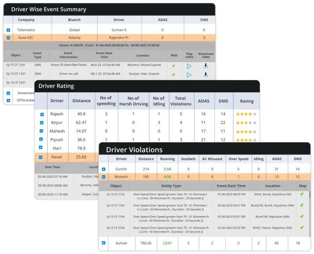Expand Suman row in Driver Violations
314x254 pixels.
[x=104, y=243]
